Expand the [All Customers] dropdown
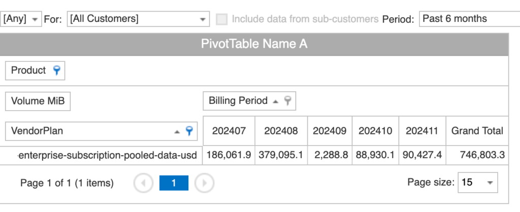520x212 pixels. (x=203, y=19)
